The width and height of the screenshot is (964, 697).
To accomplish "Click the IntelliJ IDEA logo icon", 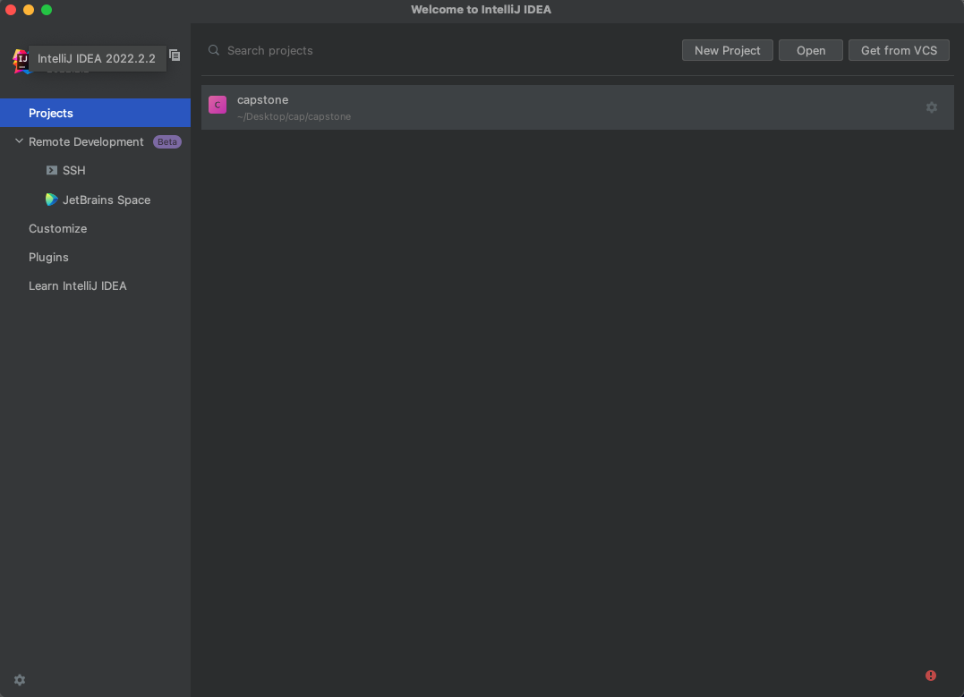I will click(x=21, y=60).
